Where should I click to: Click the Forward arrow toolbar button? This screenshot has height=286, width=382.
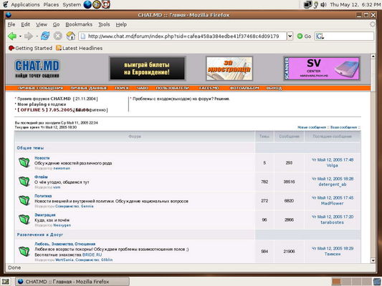click(x=29, y=36)
